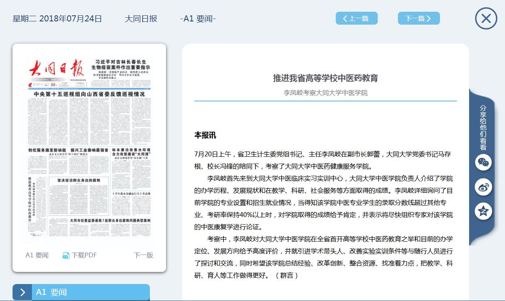
Task: Go to previous article 上一篇
Action: coord(356,18)
